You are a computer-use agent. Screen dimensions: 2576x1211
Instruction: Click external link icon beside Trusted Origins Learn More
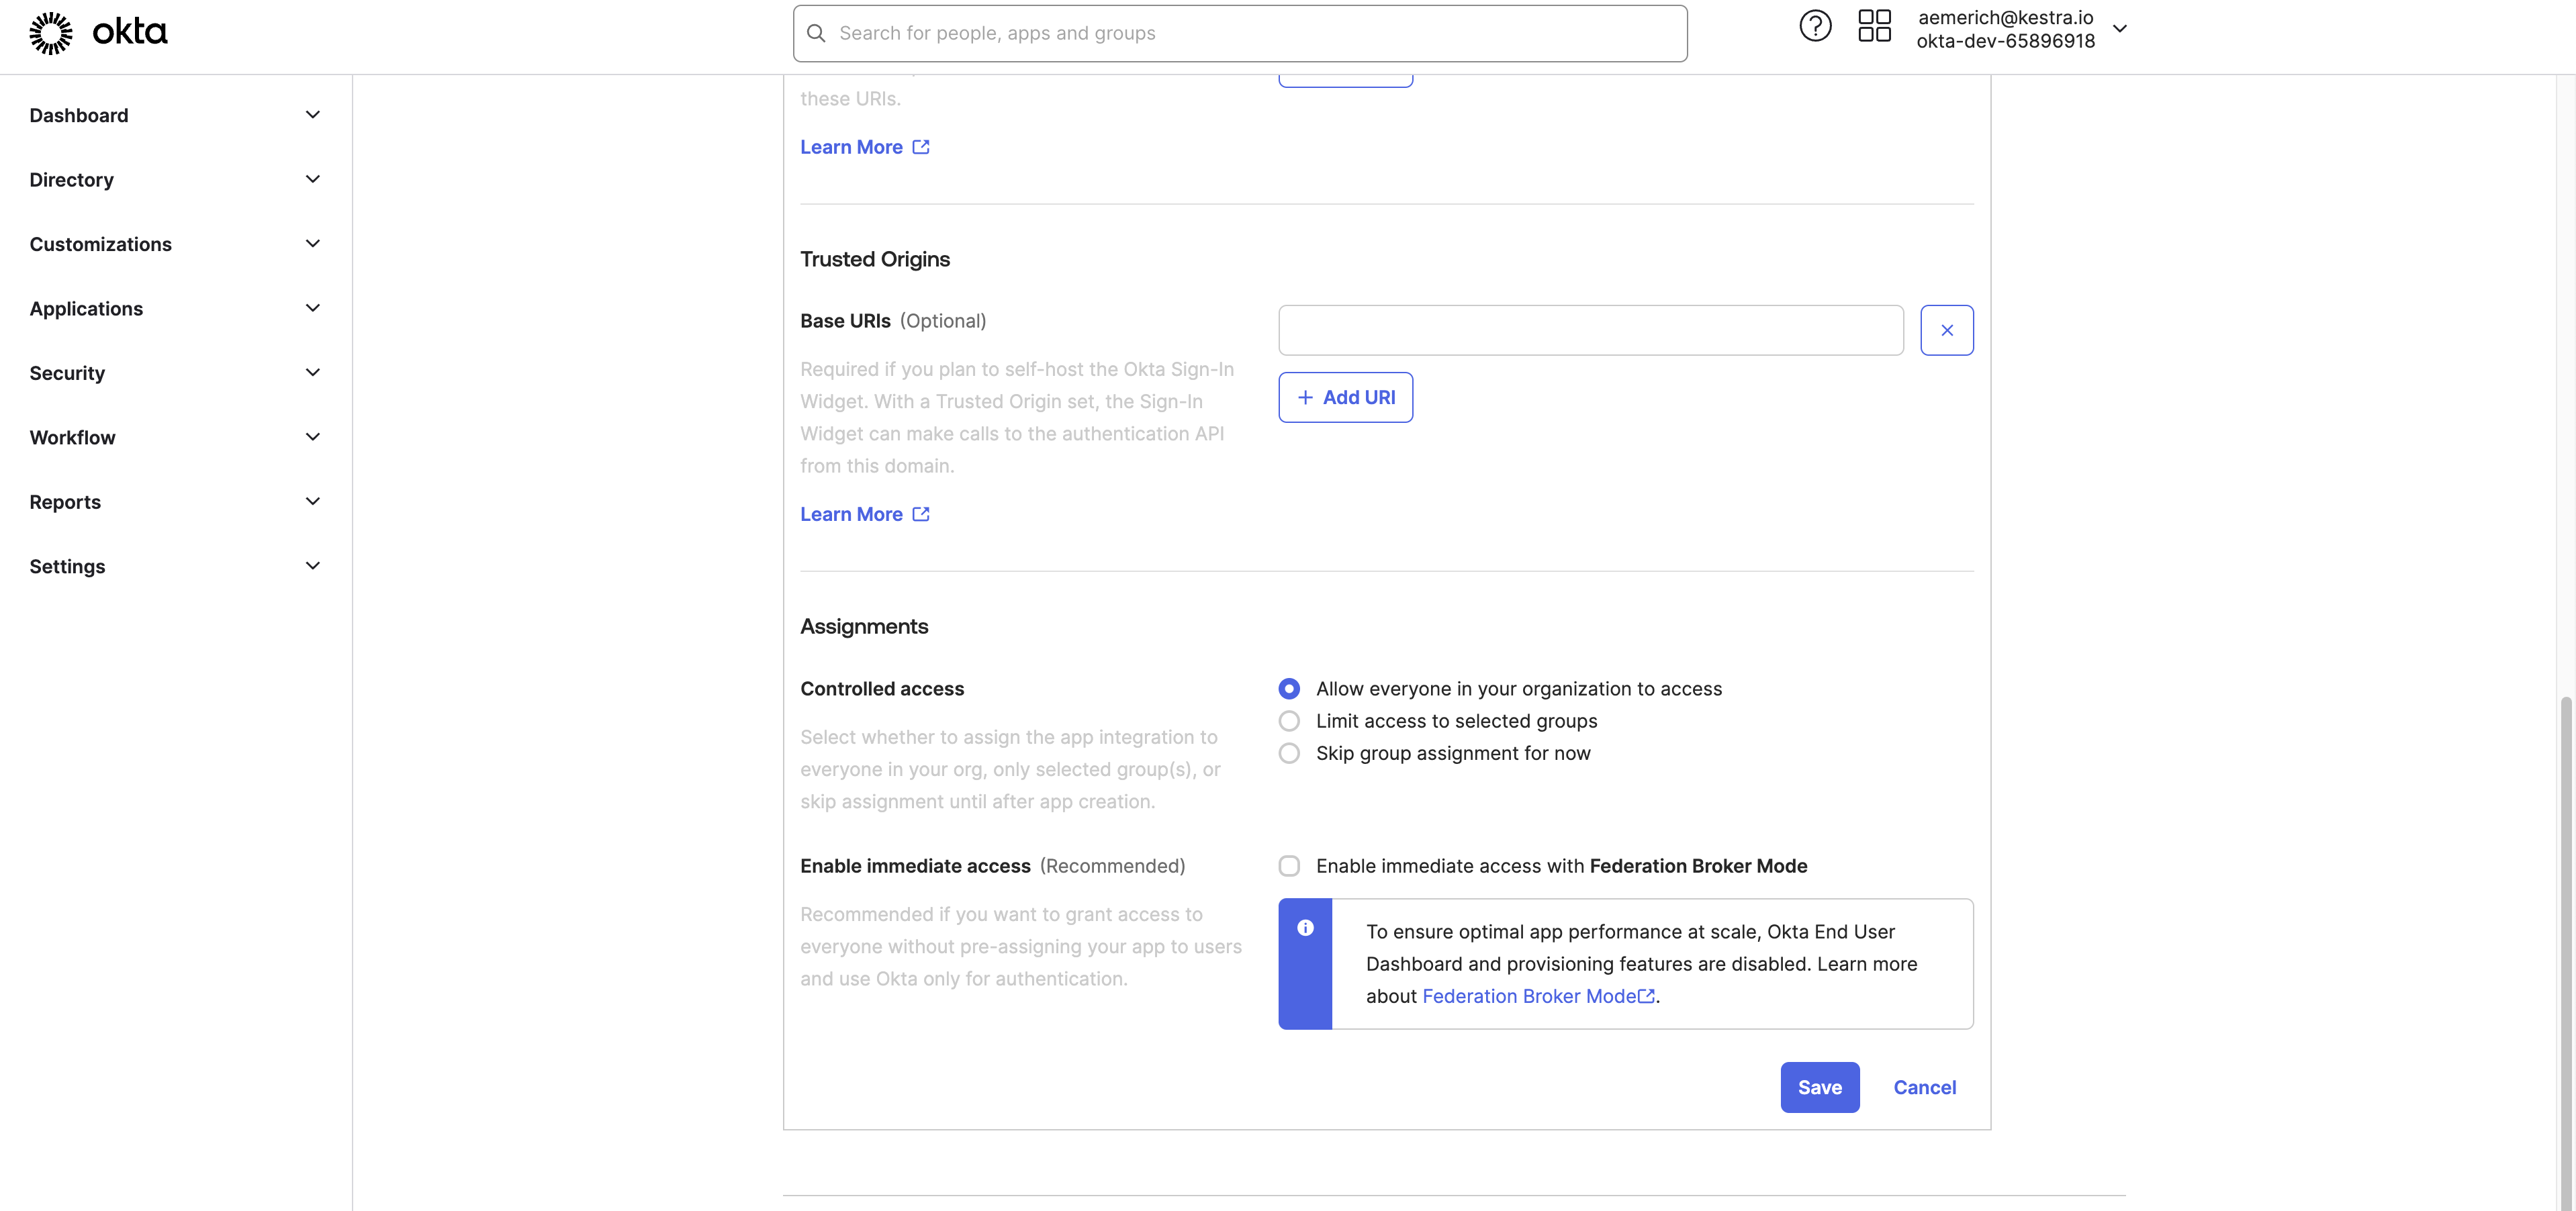[x=921, y=514]
